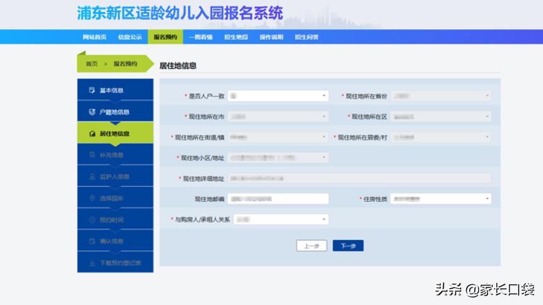The image size is (543, 305).
Task: Open the 现住地小区/地址 dropdown
Action: click(x=278, y=158)
